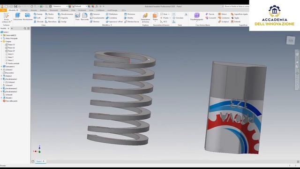300x169 pixels.
Task: Select the Rivoluzione tool
Action: coord(28,17)
